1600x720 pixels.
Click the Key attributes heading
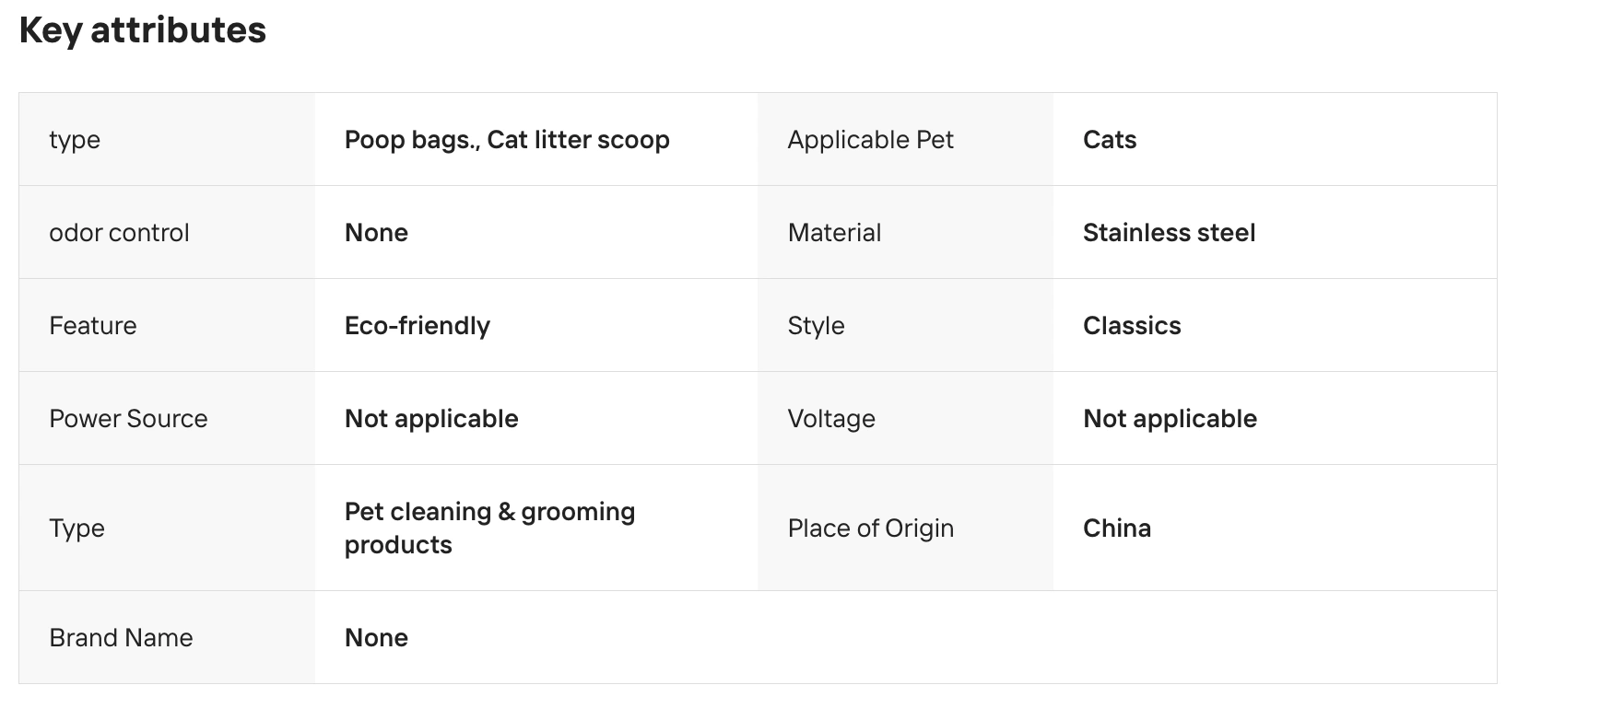(x=143, y=30)
